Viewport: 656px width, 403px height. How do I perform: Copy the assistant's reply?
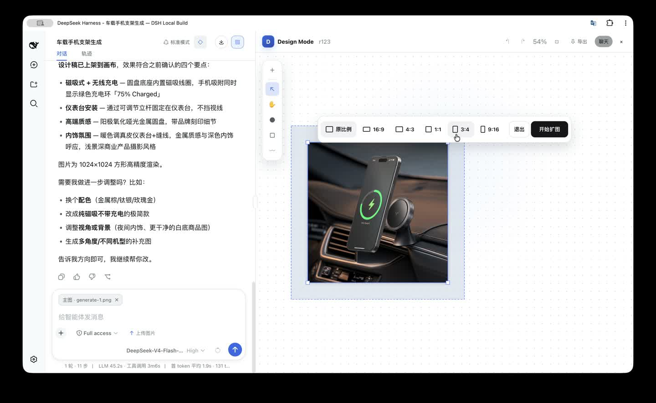pos(61,277)
